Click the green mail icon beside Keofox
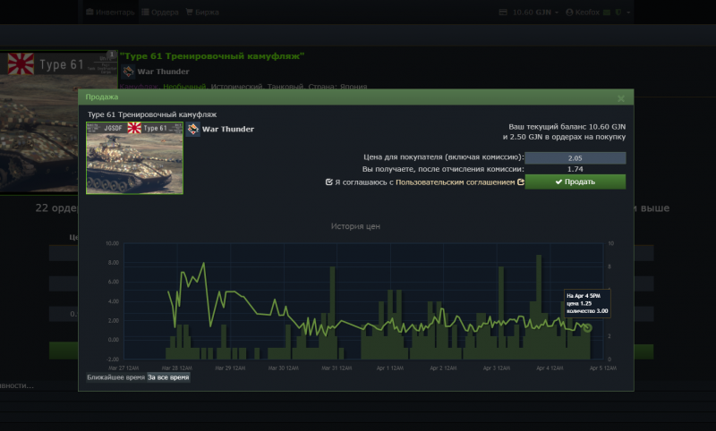Viewport: 716px width, 431px height. [x=607, y=13]
